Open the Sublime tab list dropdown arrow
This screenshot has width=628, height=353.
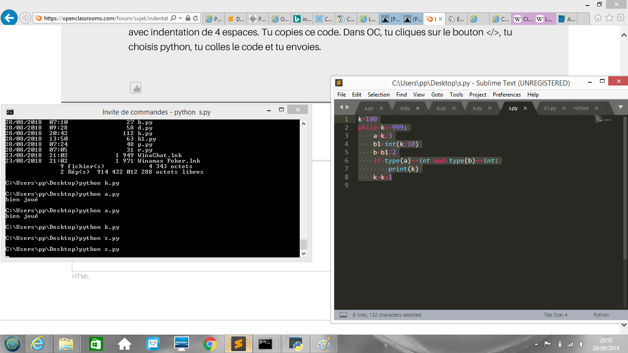pos(620,107)
